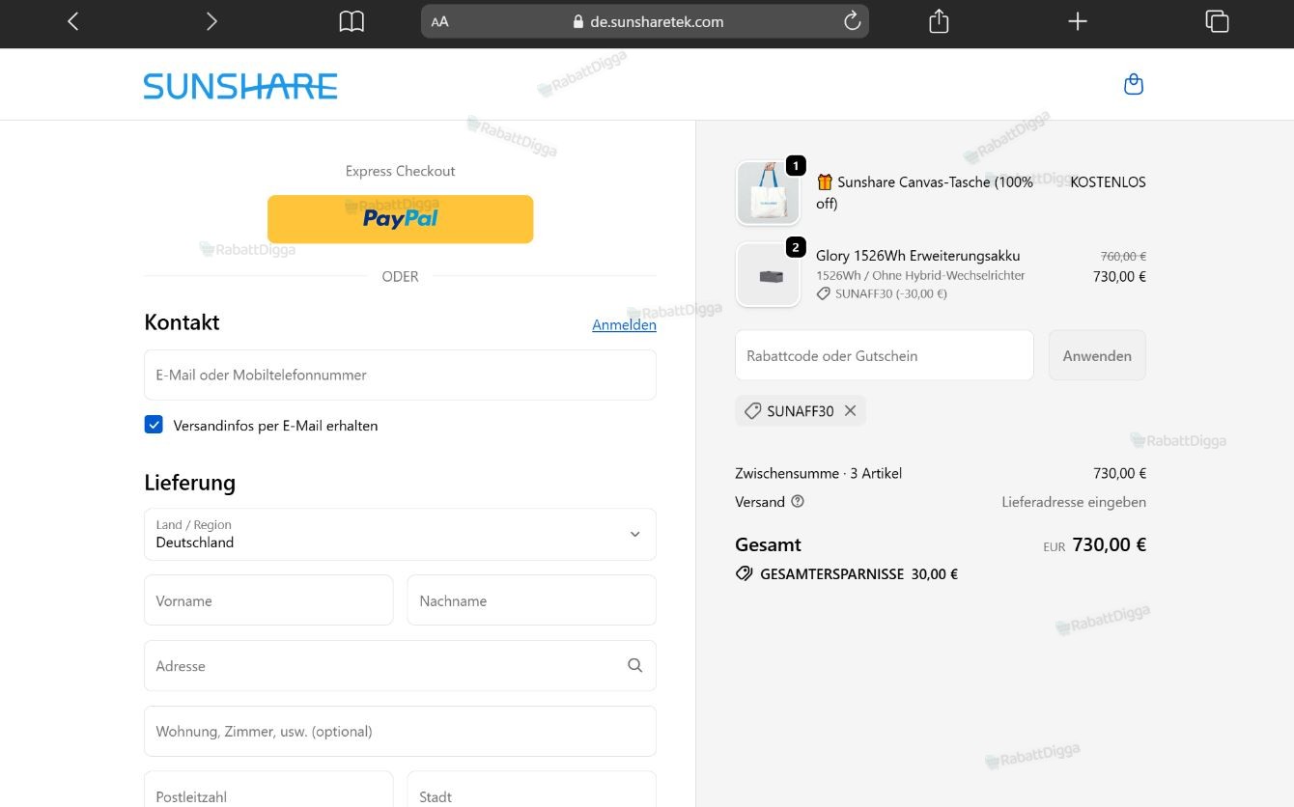Open the shopping bag cart icon
The image size is (1294, 807).
(1134, 85)
